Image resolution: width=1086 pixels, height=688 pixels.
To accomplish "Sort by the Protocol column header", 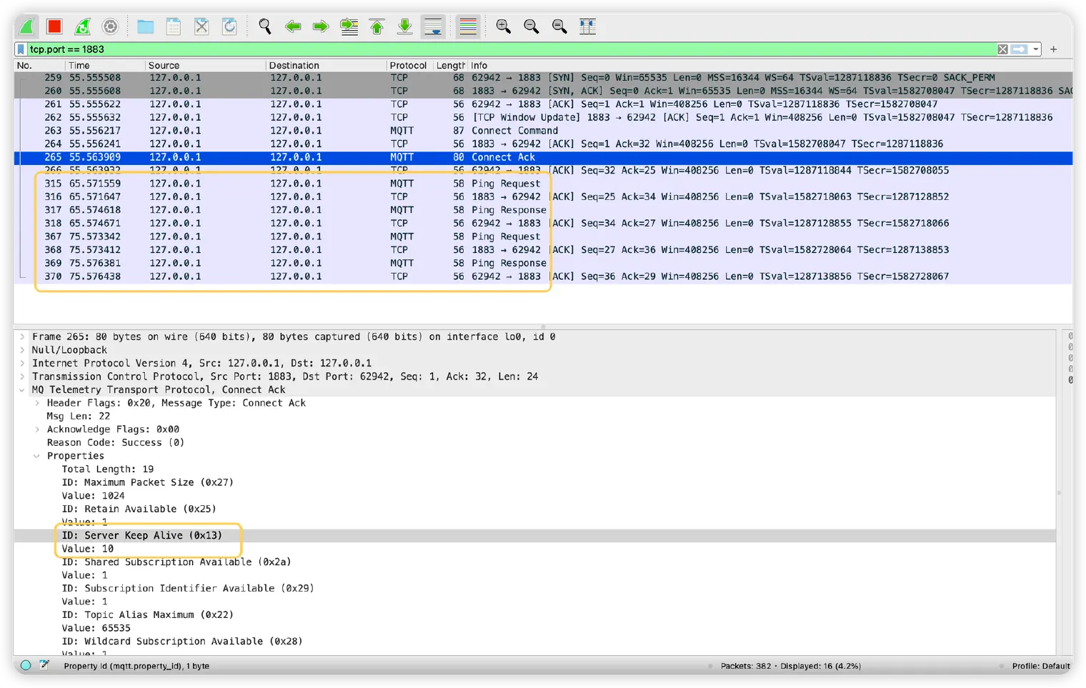I will click(x=409, y=65).
